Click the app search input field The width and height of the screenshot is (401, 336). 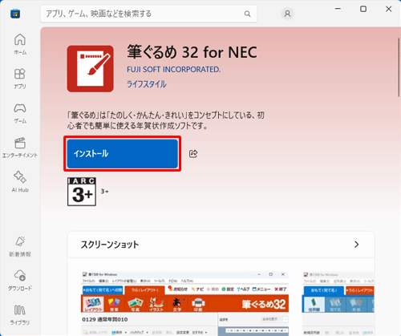click(148, 14)
